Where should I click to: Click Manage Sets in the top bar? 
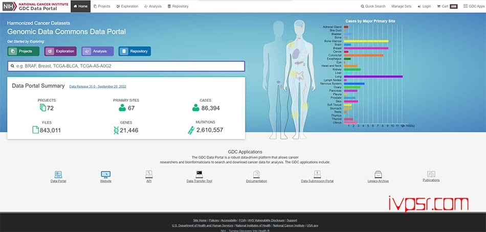[402, 6]
